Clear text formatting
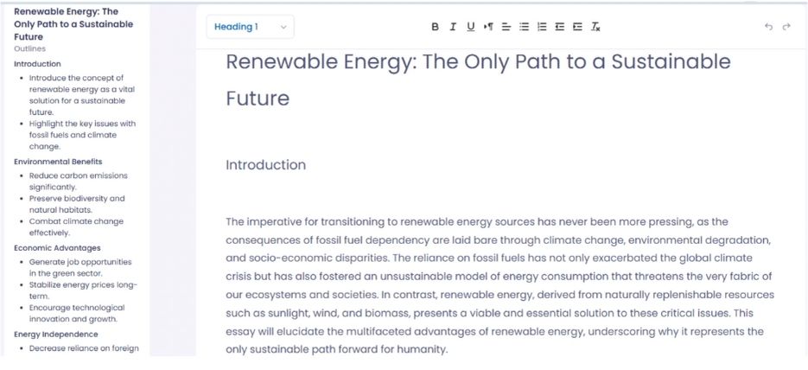Viewport: 808px width, 370px height. tap(595, 27)
